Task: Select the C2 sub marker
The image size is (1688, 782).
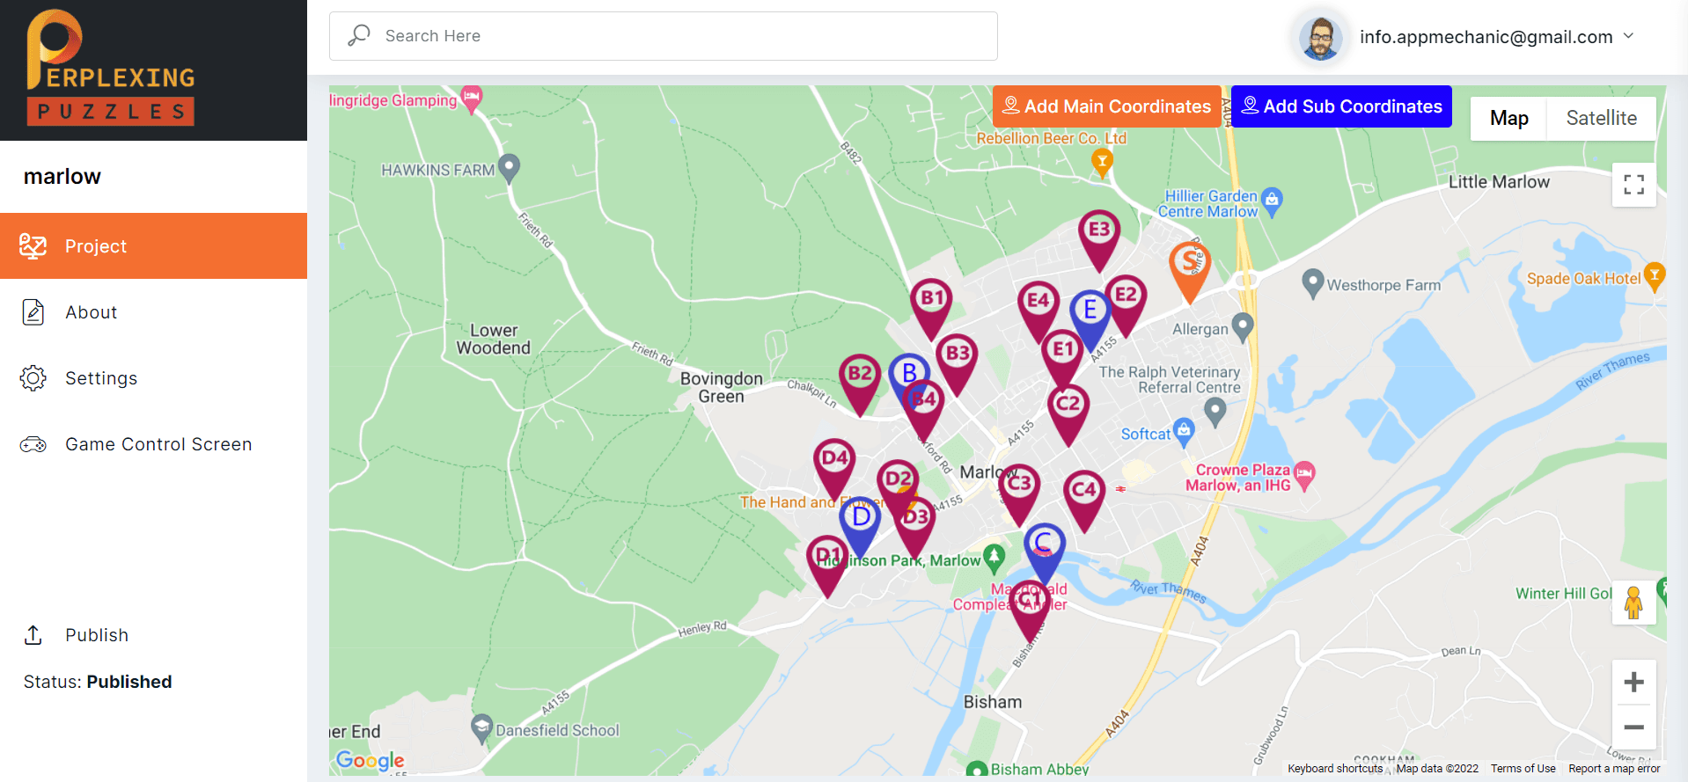Action: (x=1068, y=414)
